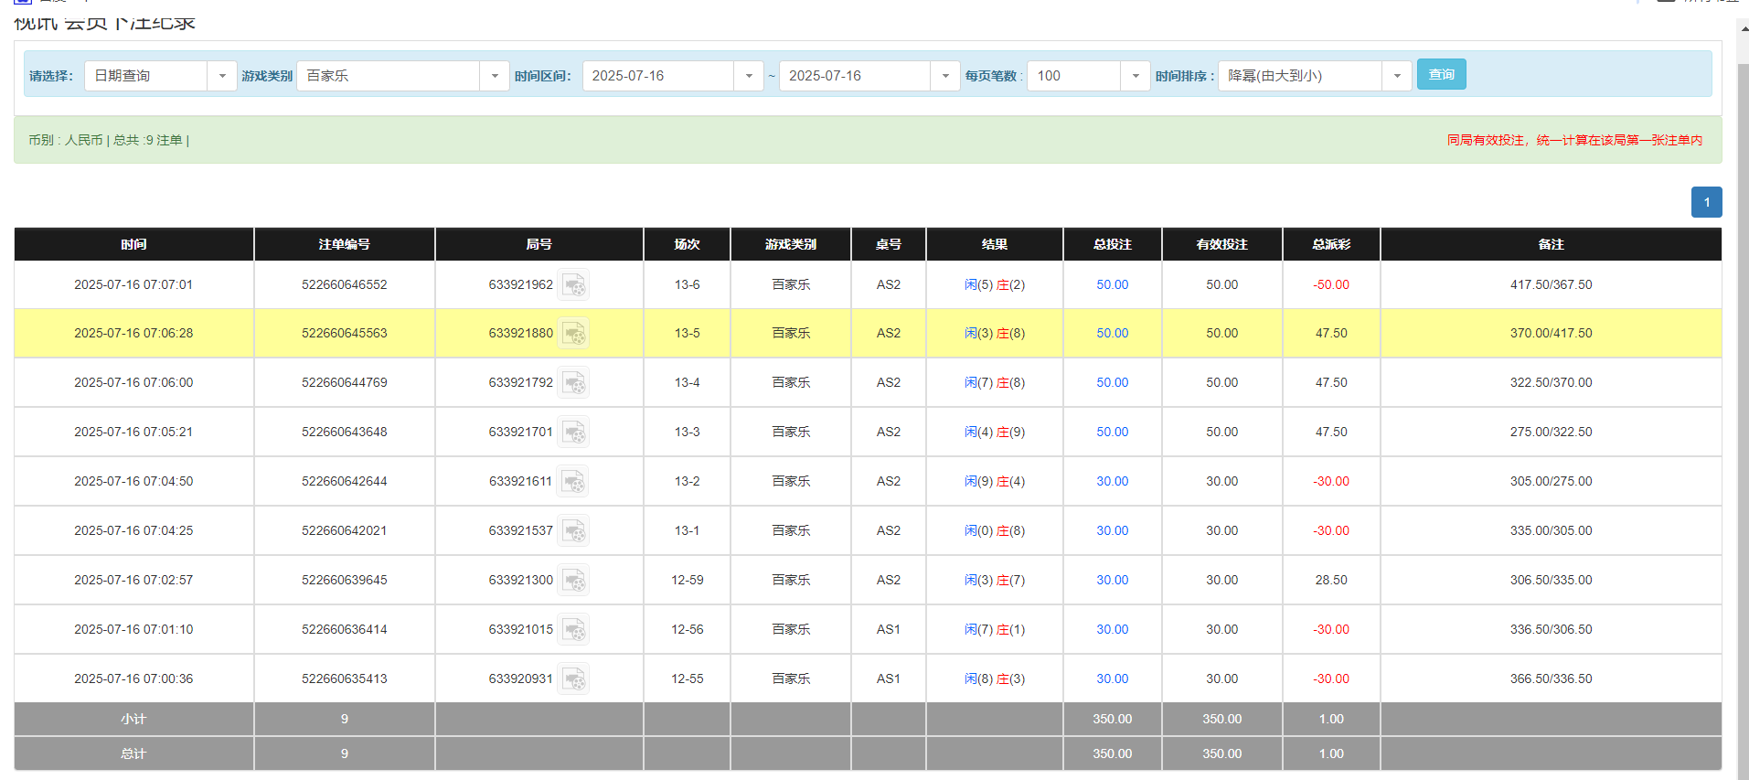
Task: View replay icon for round 633921611
Action: tap(573, 482)
